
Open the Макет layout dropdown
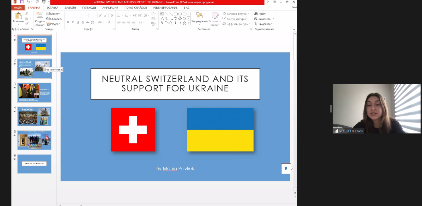(53, 14)
